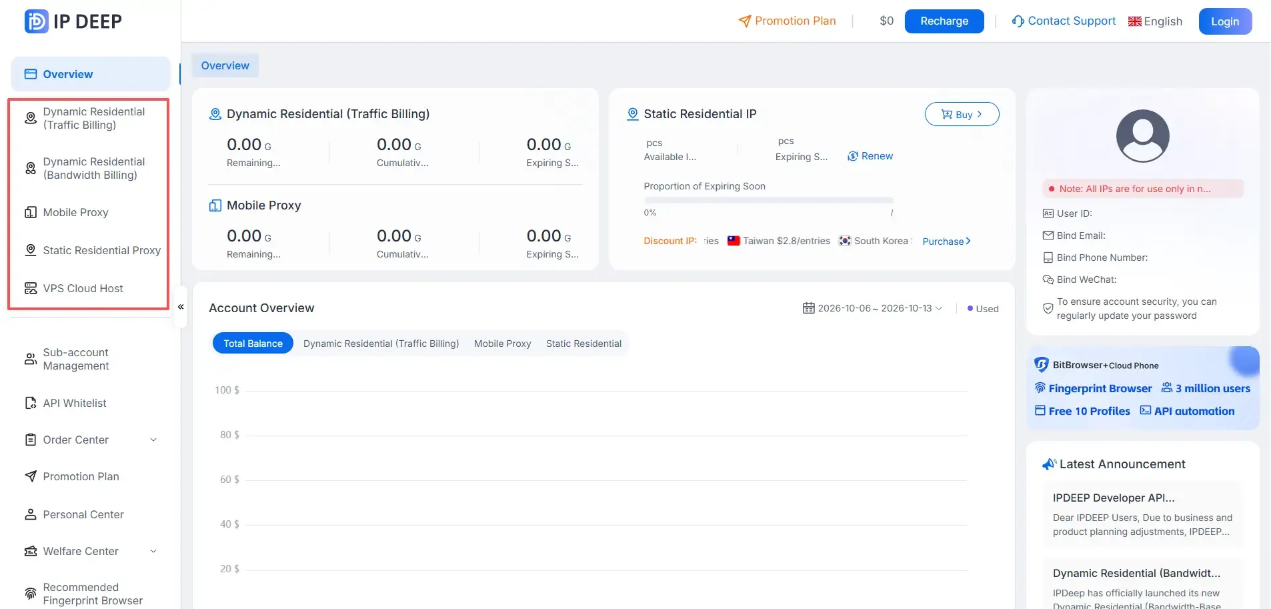
Task: Open the date range picker dropdown
Action: click(872, 308)
